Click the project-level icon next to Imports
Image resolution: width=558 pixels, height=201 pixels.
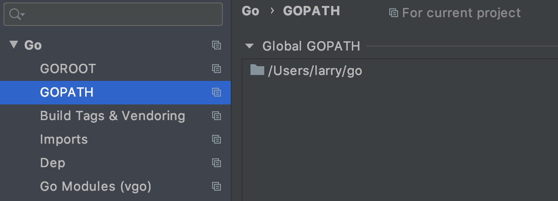pyautogui.click(x=216, y=139)
